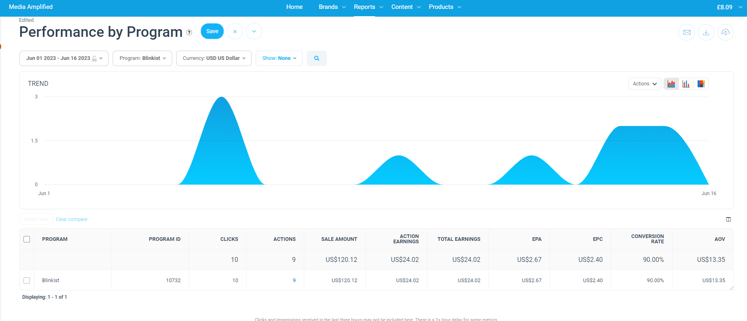
Task: Open the save options chevron button
Action: (x=254, y=31)
